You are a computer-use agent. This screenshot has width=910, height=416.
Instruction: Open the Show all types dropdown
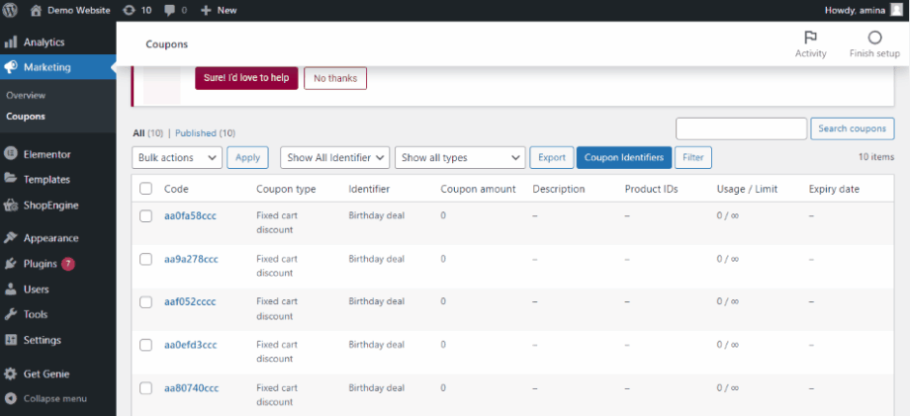460,157
